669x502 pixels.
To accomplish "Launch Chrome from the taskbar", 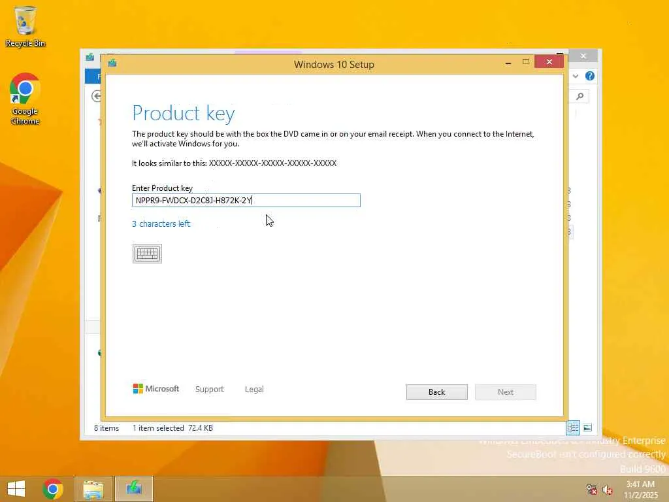I will 53,489.
